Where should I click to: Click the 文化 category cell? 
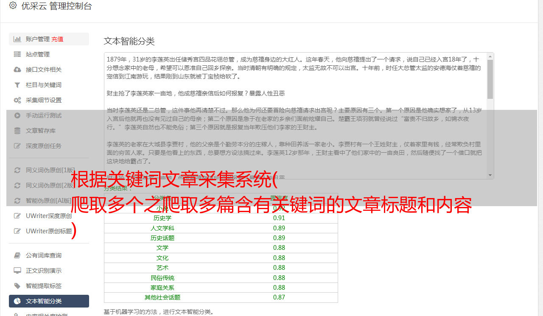(162, 258)
